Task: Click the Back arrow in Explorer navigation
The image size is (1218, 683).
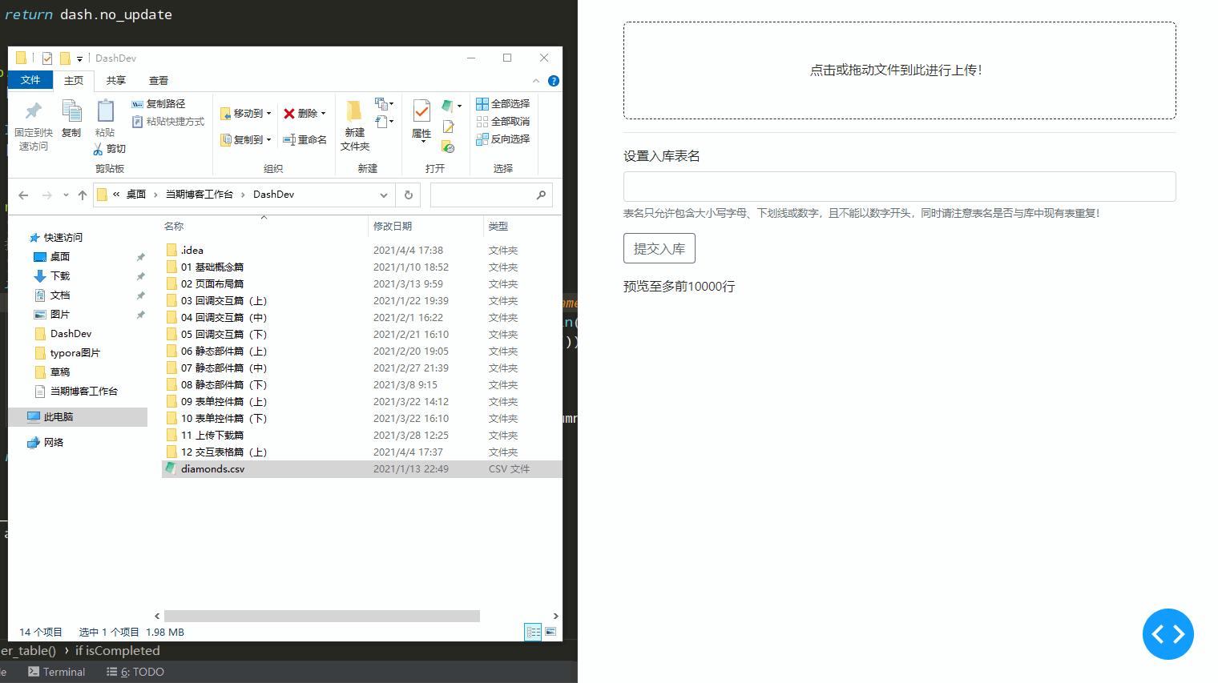Action: pos(23,195)
